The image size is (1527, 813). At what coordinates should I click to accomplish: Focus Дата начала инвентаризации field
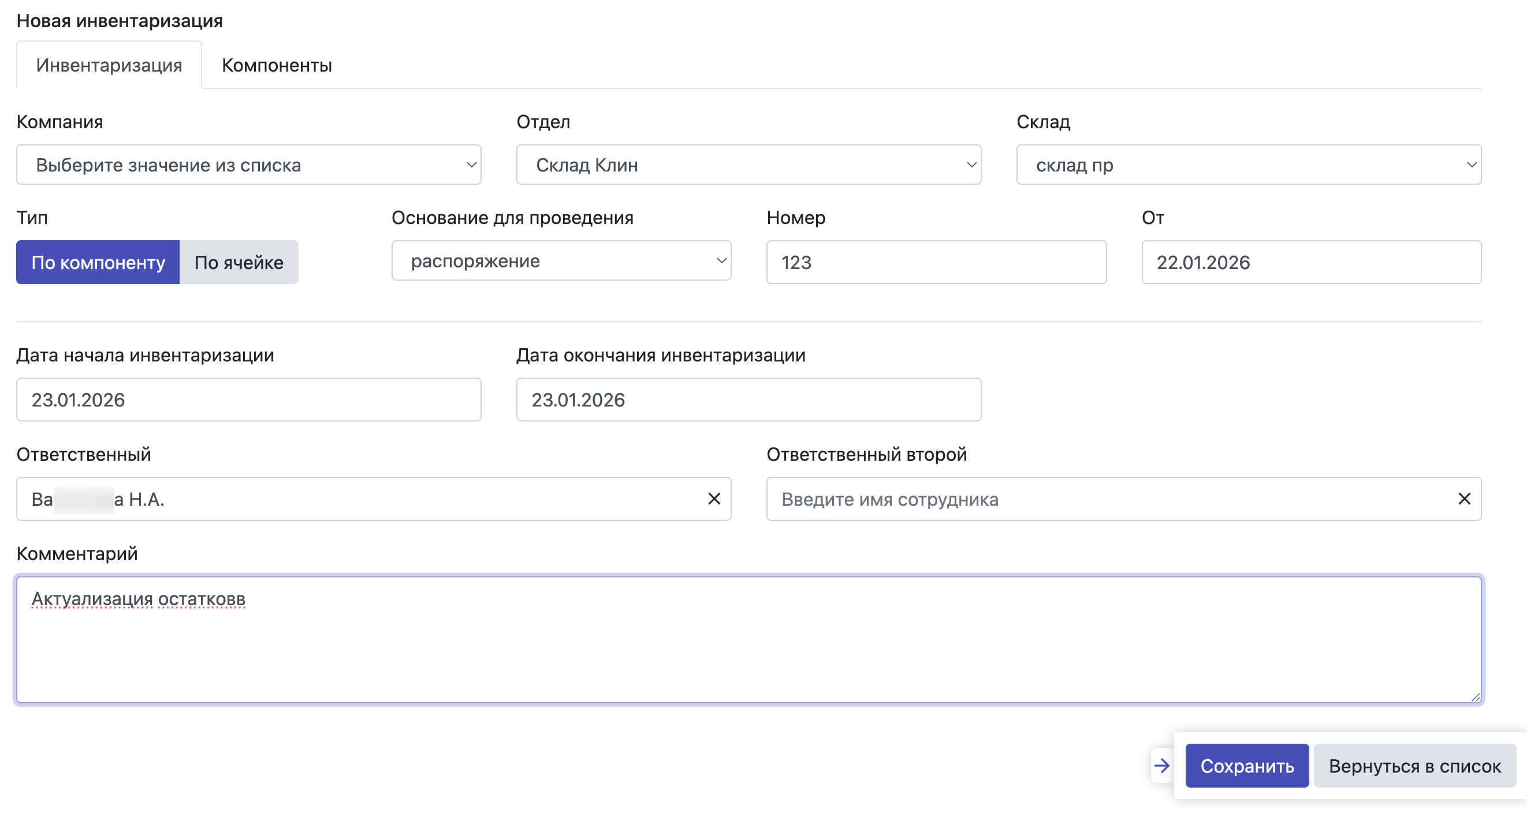[x=248, y=400]
